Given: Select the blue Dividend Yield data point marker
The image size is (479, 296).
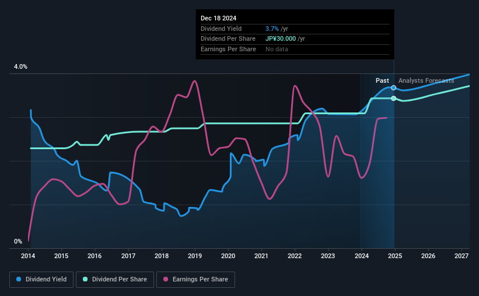Looking at the screenshot, I should point(394,88).
